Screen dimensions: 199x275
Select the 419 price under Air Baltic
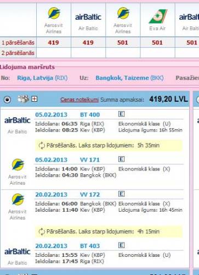pos(88,42)
